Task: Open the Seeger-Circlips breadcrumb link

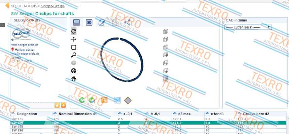Action: [x=53, y=6]
